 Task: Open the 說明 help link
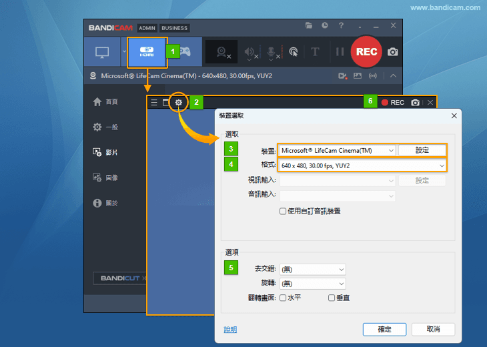(230, 330)
